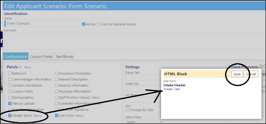The height and width of the screenshot is (124, 266).
Task: Switch to the Text Blocks tab
Action: [64, 57]
